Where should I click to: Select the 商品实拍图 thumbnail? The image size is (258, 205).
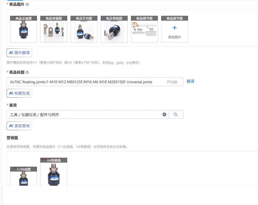coord(84,29)
